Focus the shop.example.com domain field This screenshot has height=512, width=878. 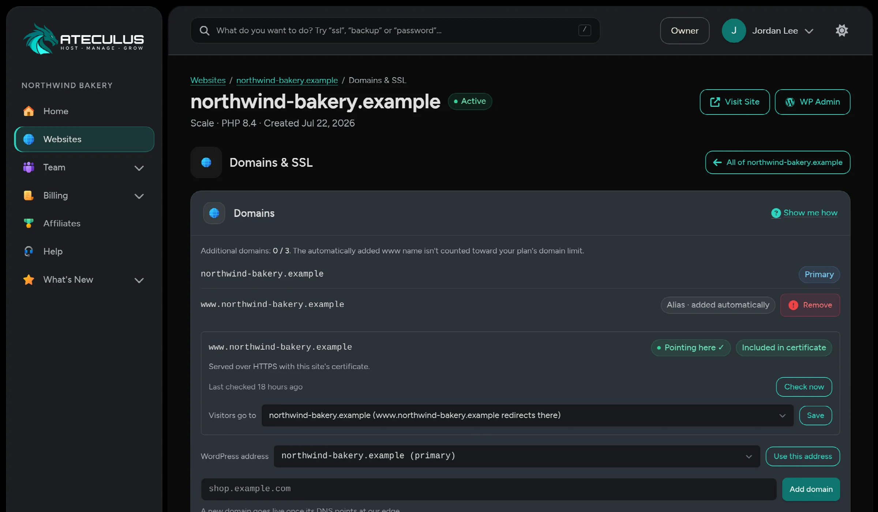[488, 489]
